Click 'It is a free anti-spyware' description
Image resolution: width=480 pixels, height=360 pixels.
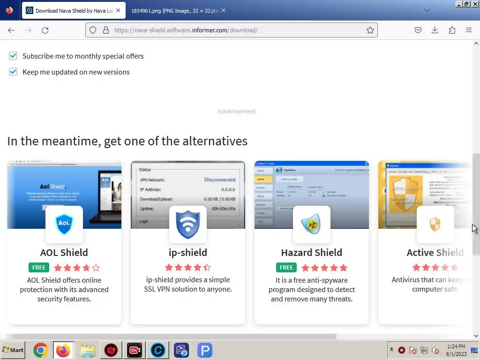(x=312, y=290)
